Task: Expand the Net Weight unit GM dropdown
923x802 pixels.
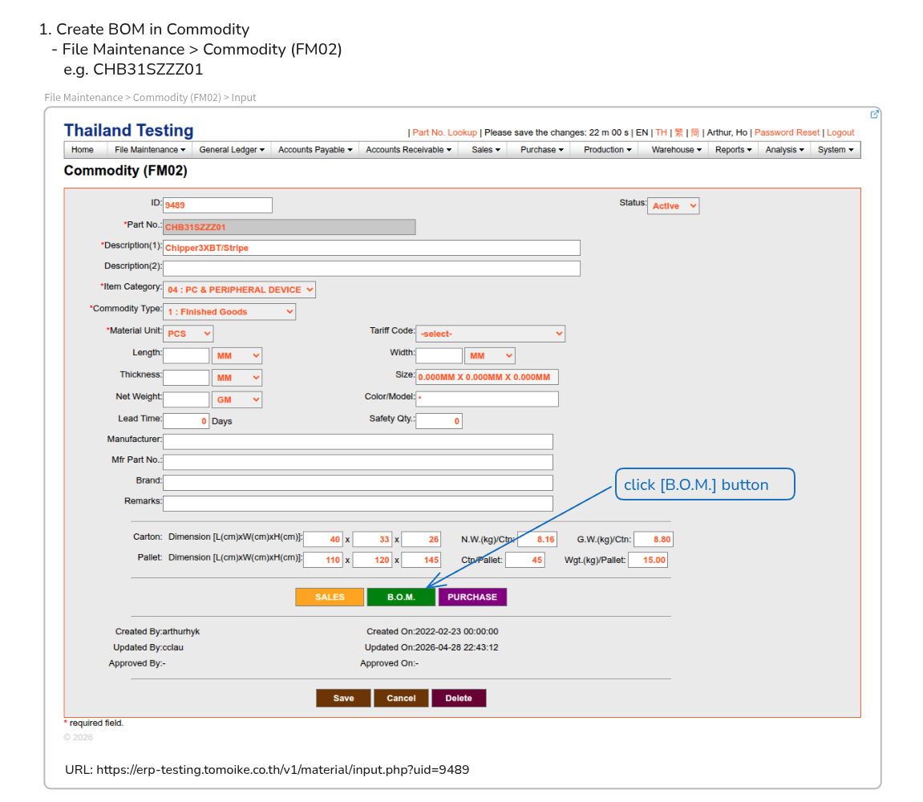Action: [237, 400]
